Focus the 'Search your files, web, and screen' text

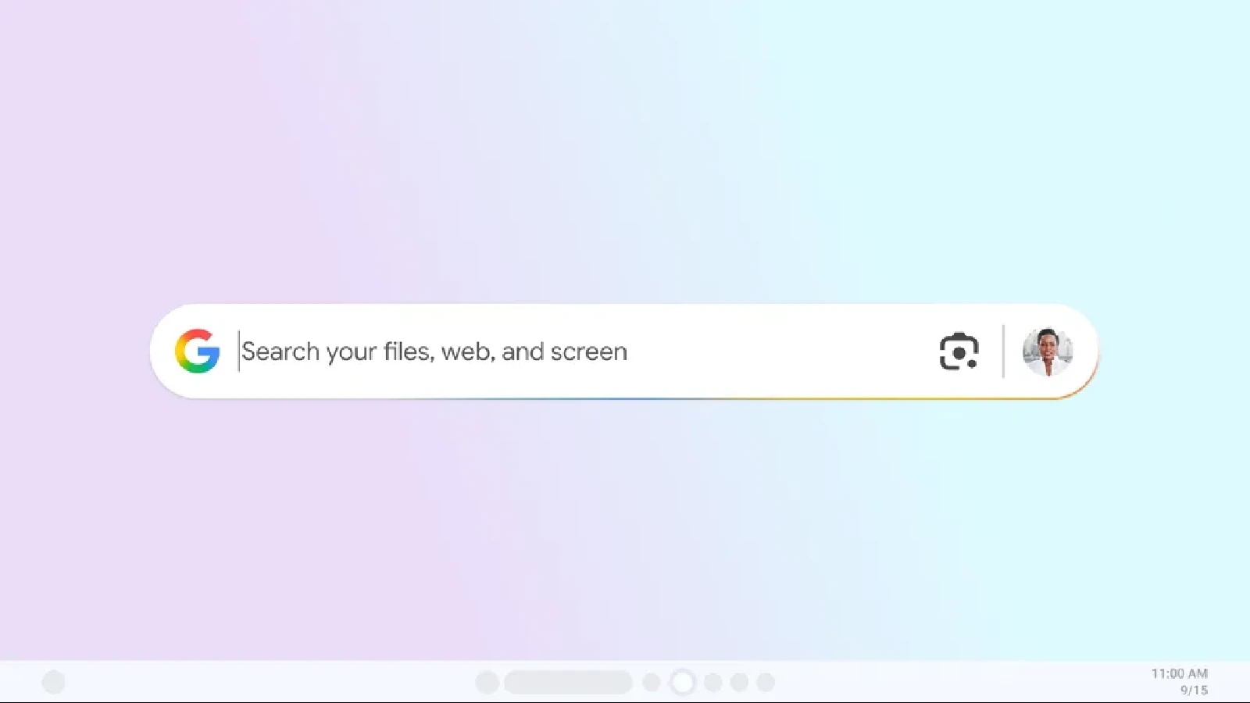[x=434, y=351]
